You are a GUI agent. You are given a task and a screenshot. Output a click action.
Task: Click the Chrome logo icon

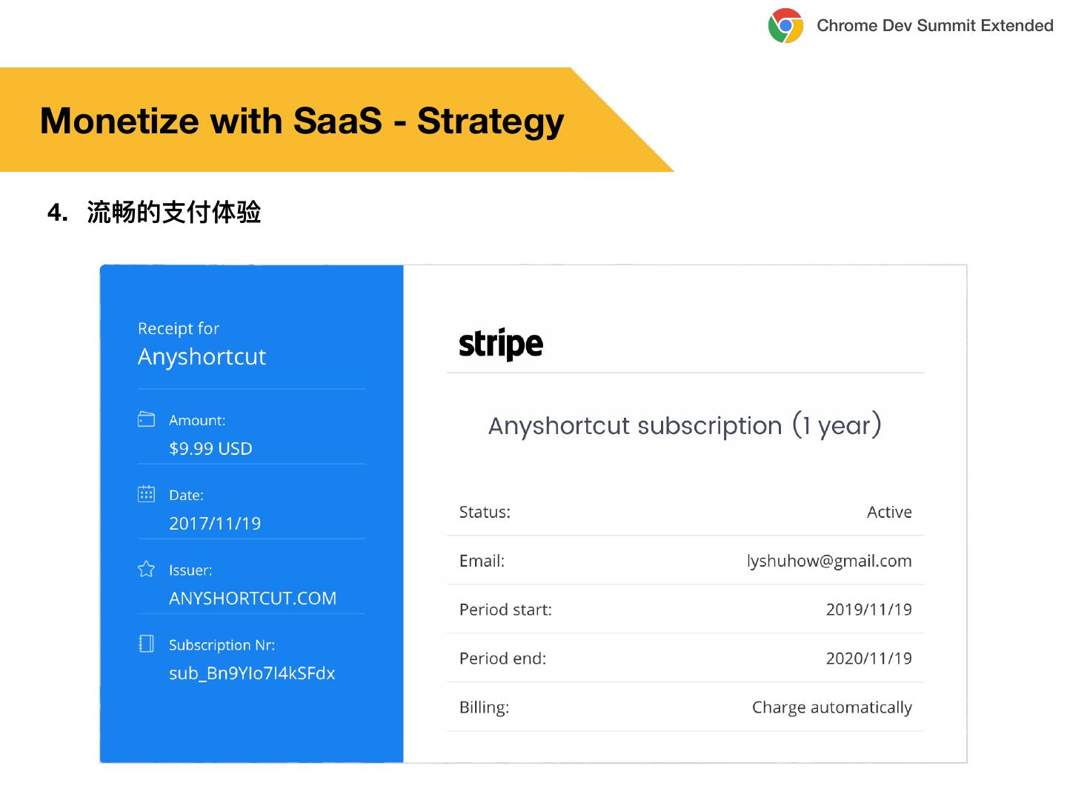coord(785,26)
